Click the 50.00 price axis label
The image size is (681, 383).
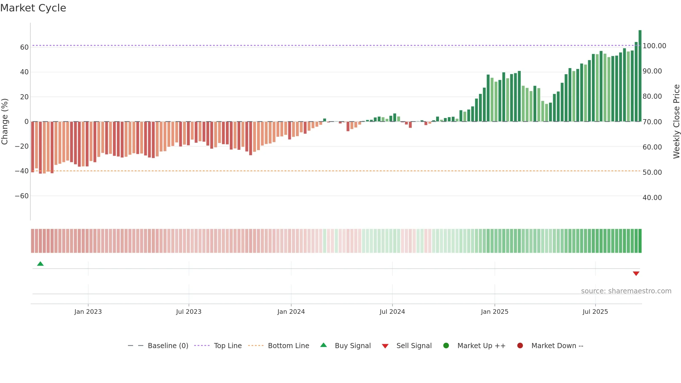pos(652,172)
